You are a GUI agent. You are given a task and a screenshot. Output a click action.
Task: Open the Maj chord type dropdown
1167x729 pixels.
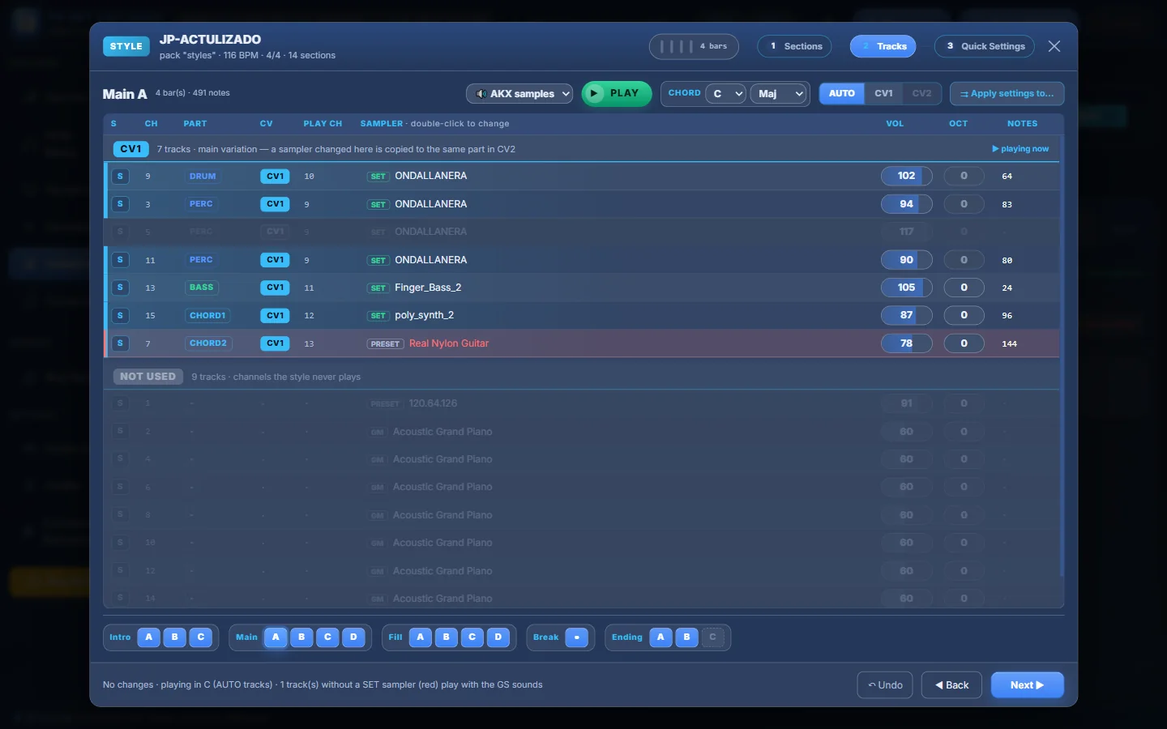pos(779,94)
